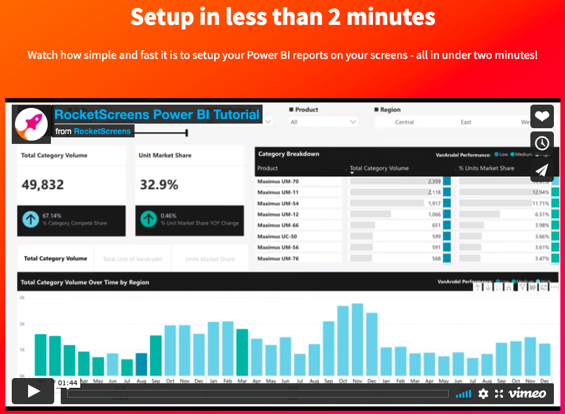Play the RocketScreens Power BI tutorial video

33,391
